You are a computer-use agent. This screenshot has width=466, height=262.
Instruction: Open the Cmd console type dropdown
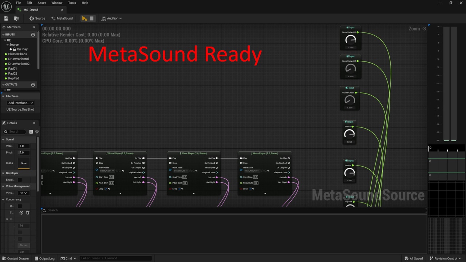point(68,258)
